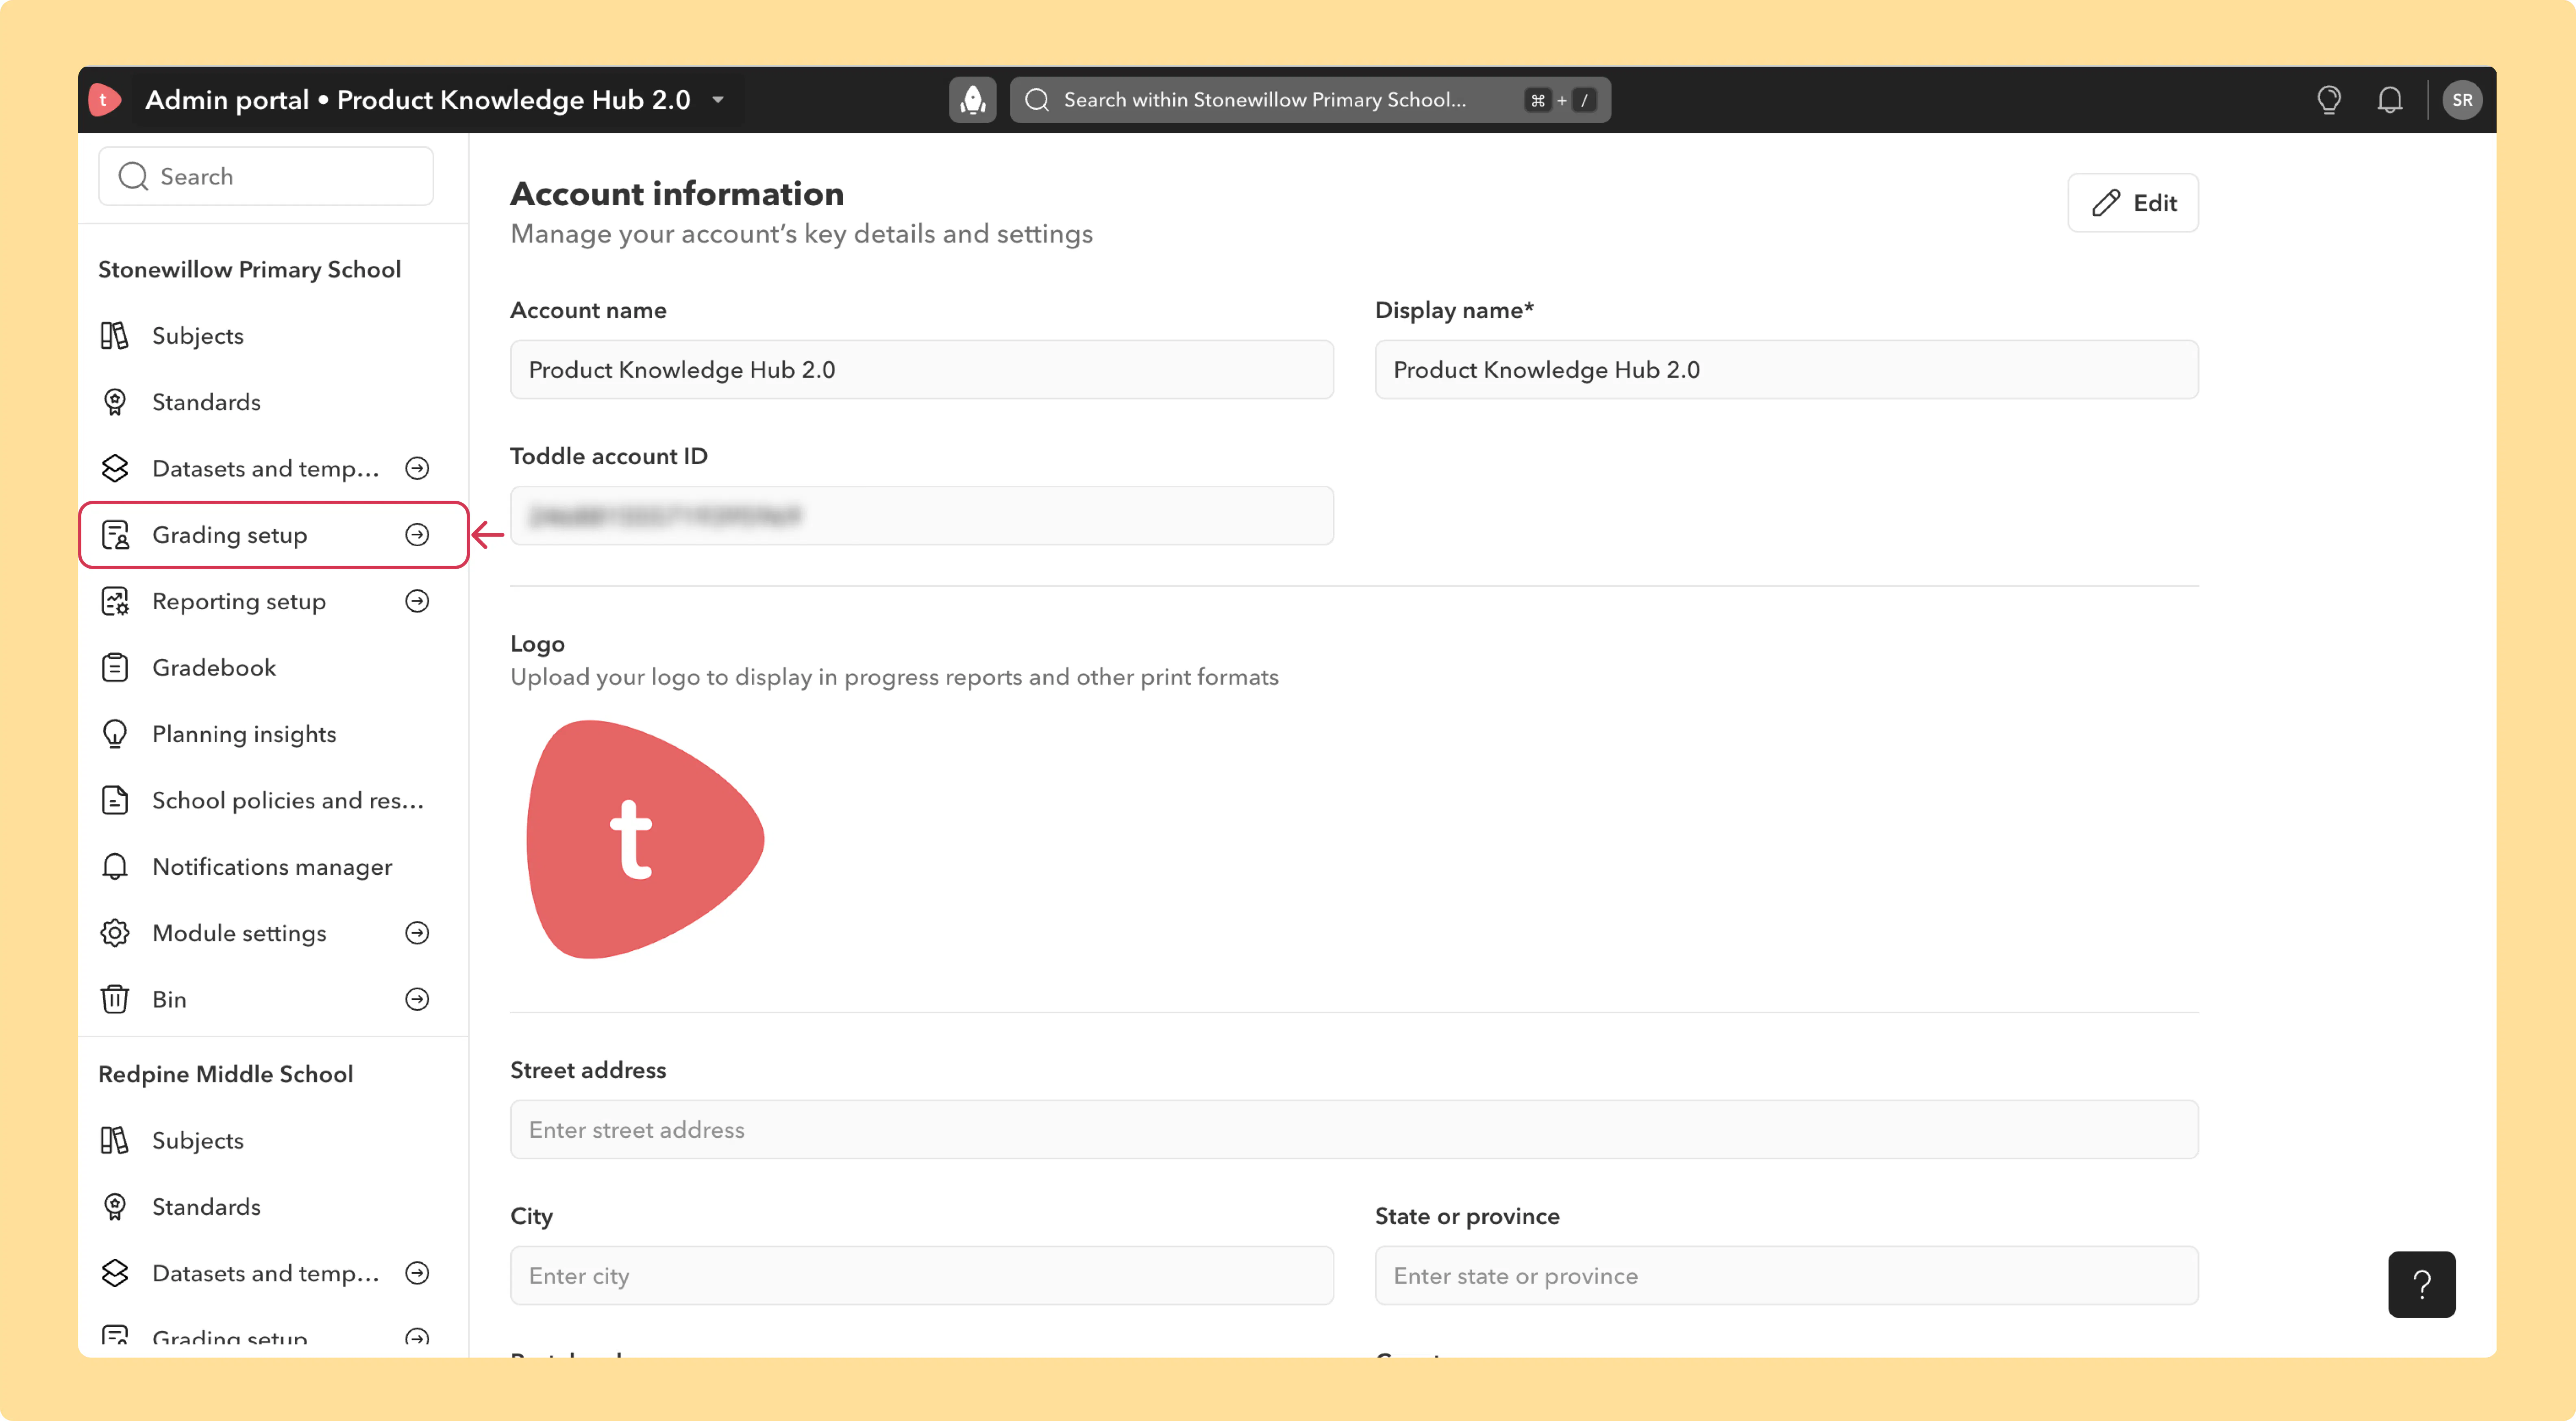The image size is (2576, 1421).
Task: Click the Datasets layers icon under Redpine Middle School
Action: (x=115, y=1273)
